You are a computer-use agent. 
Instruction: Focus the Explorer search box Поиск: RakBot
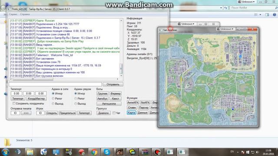(254, 8)
